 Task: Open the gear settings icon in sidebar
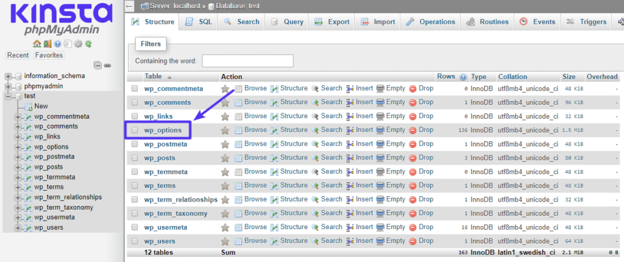click(78, 44)
